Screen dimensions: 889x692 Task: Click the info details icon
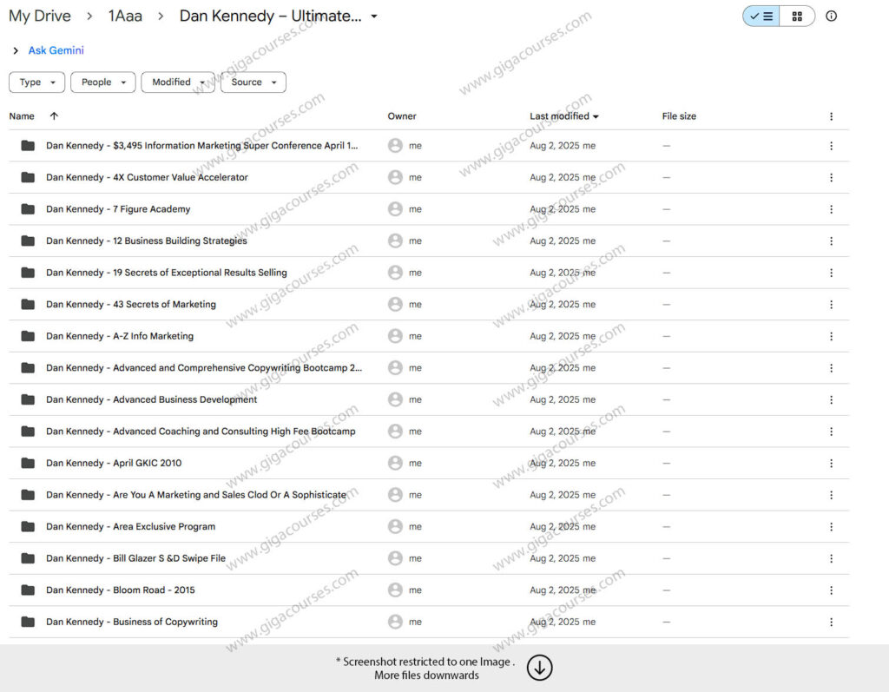point(831,16)
